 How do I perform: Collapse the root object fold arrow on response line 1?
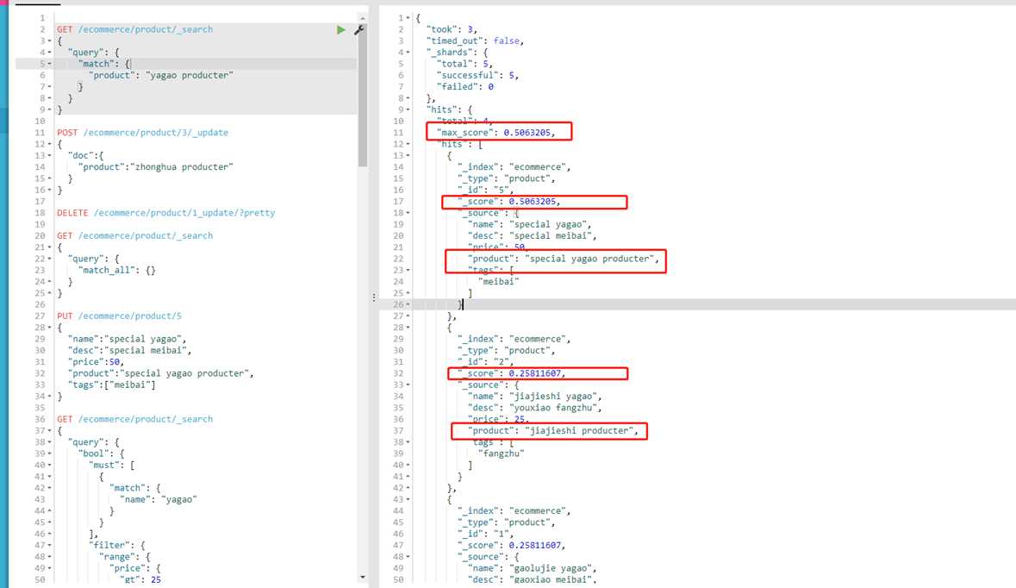pyautogui.click(x=408, y=18)
